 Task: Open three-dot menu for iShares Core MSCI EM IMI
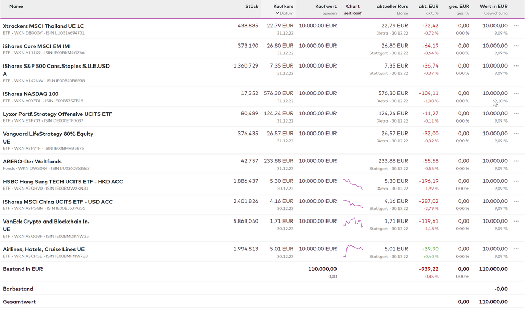pyautogui.click(x=516, y=46)
